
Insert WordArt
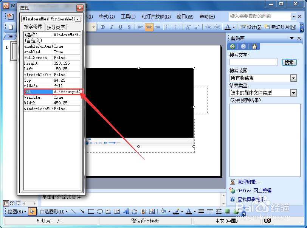(x=126, y=211)
